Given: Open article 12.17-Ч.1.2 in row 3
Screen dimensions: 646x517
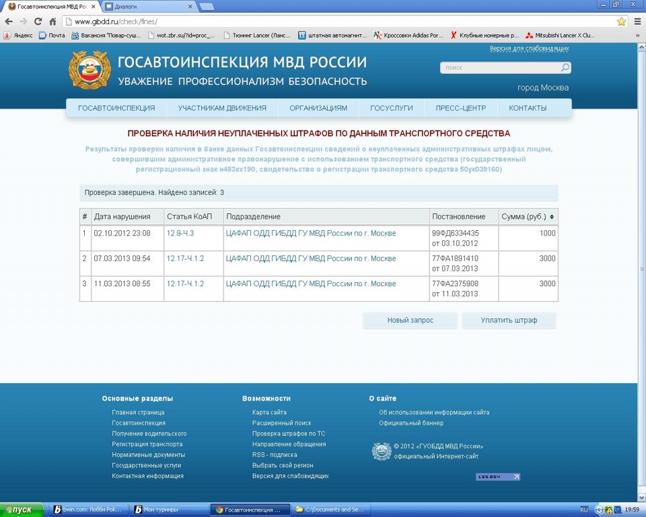Looking at the screenshot, I should 185,283.
